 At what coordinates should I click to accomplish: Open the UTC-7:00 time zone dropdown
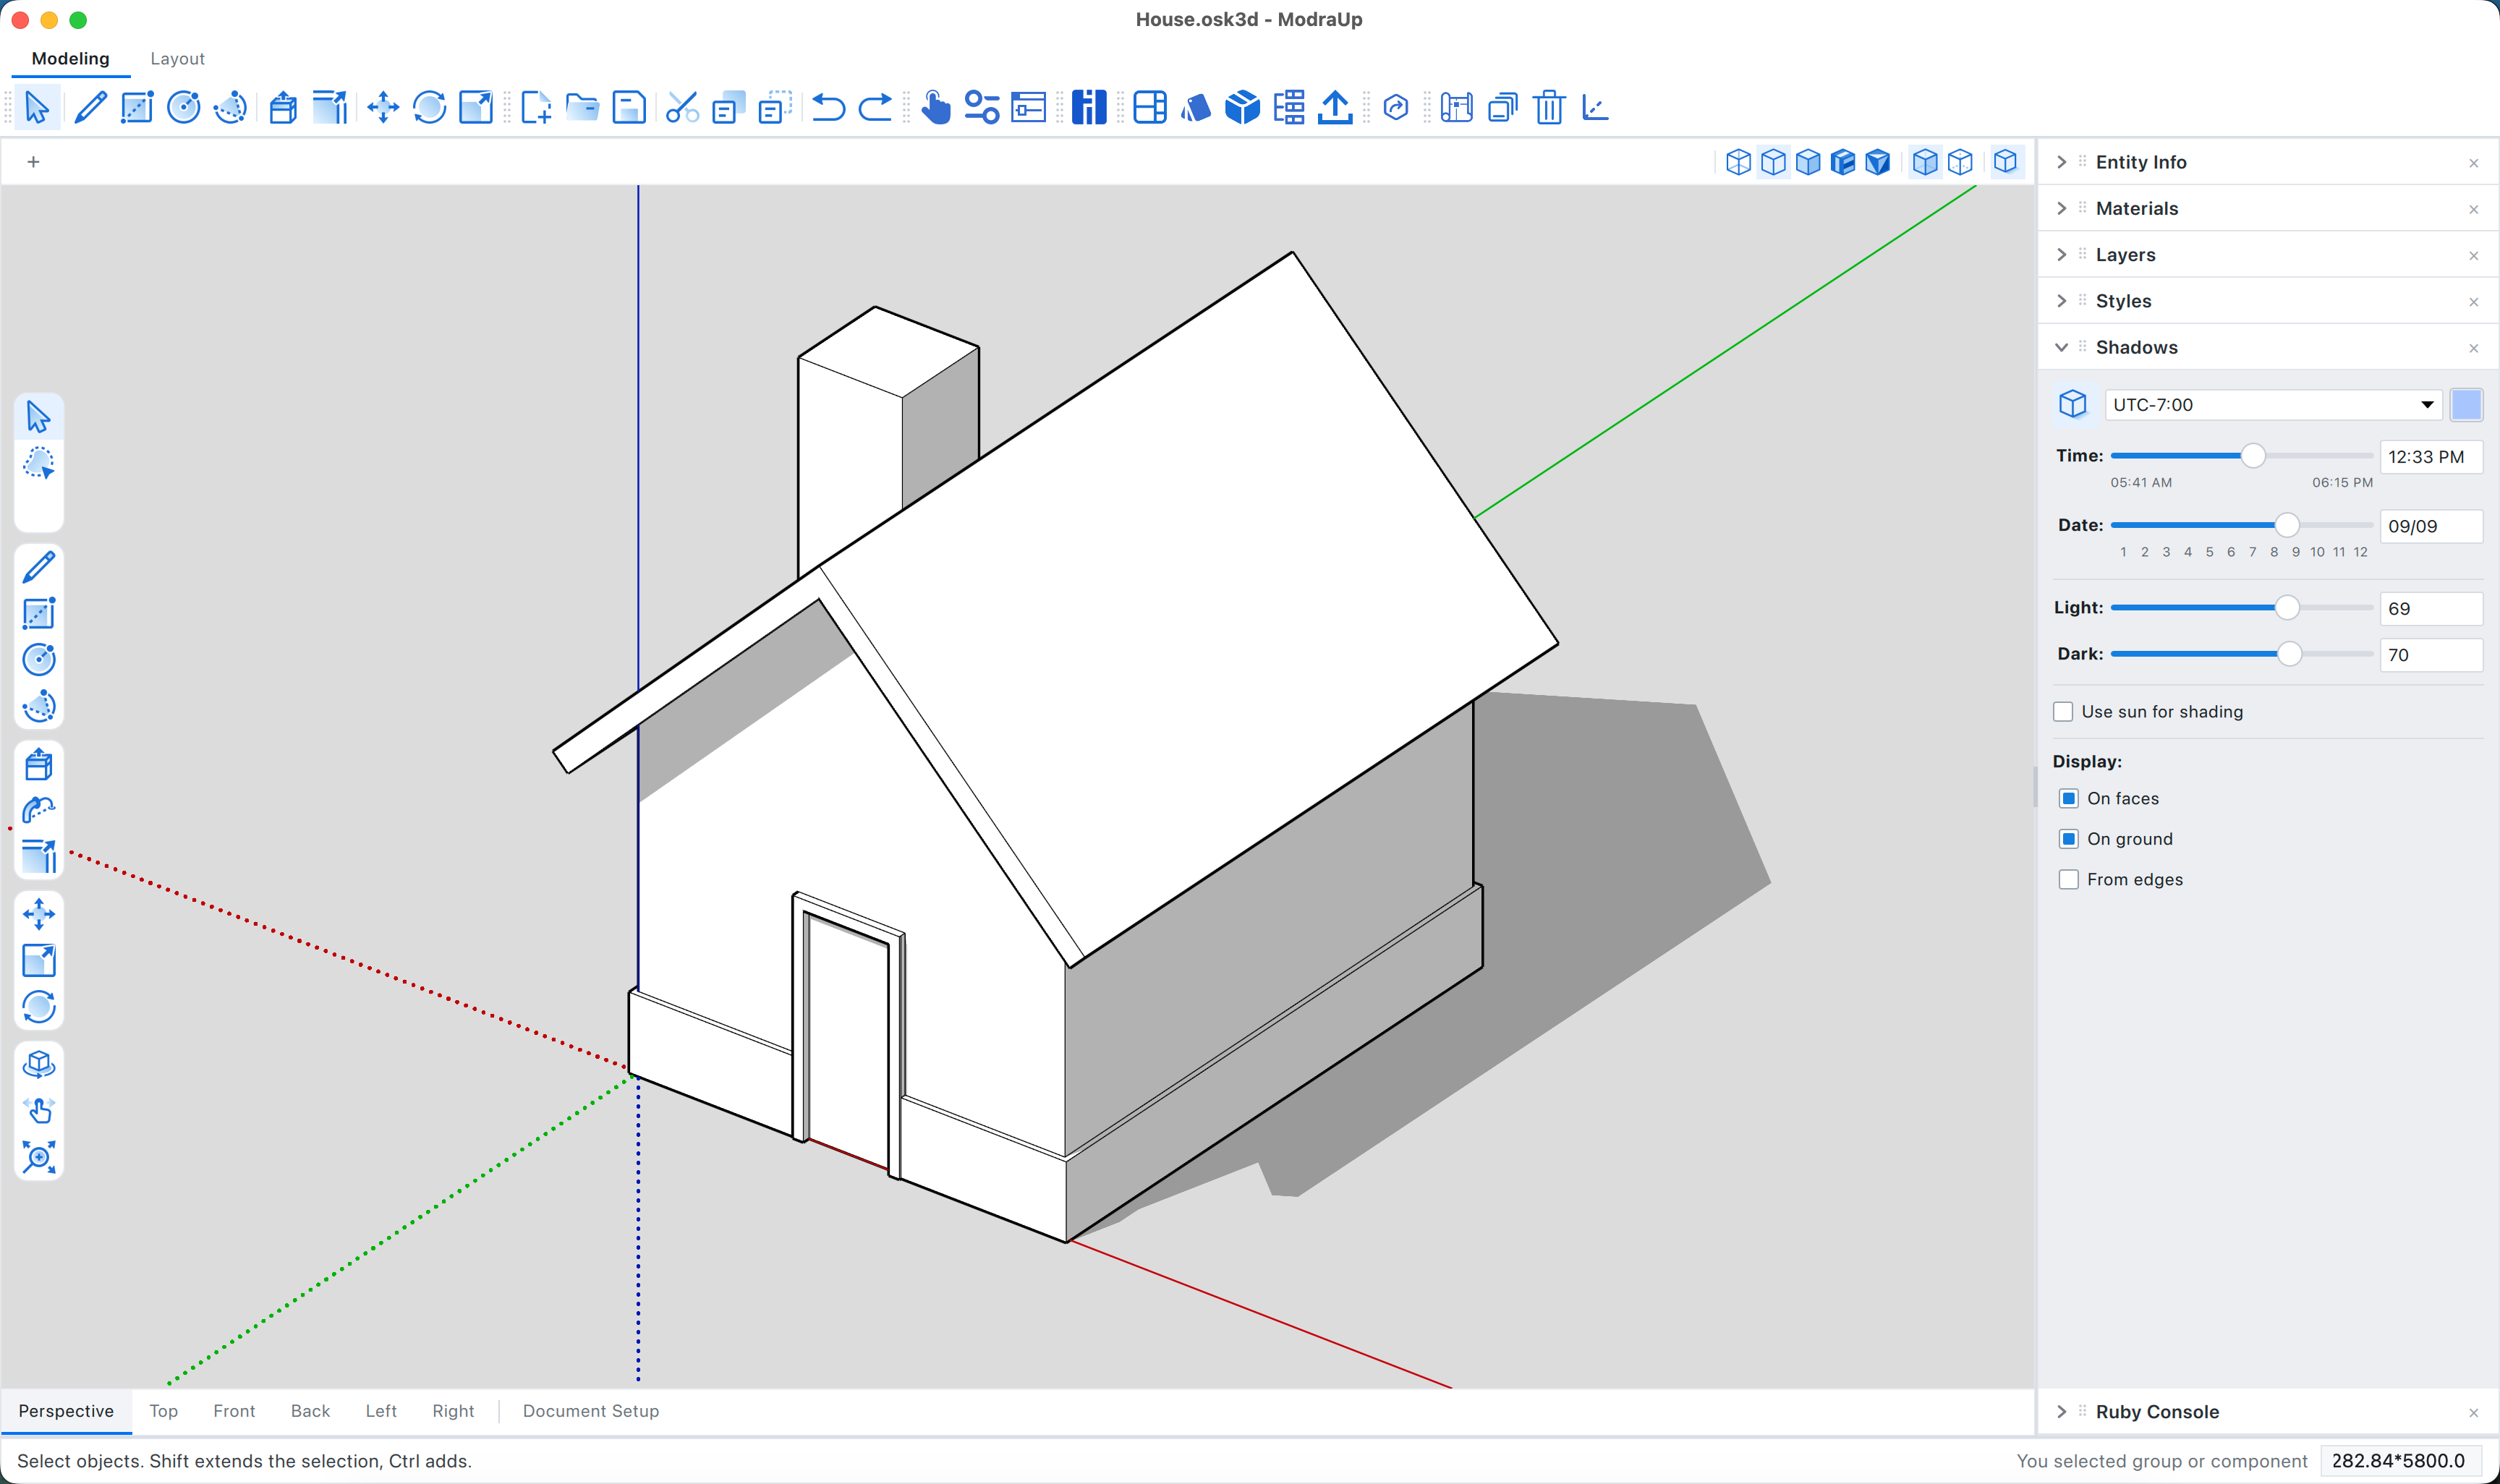click(x=2273, y=405)
